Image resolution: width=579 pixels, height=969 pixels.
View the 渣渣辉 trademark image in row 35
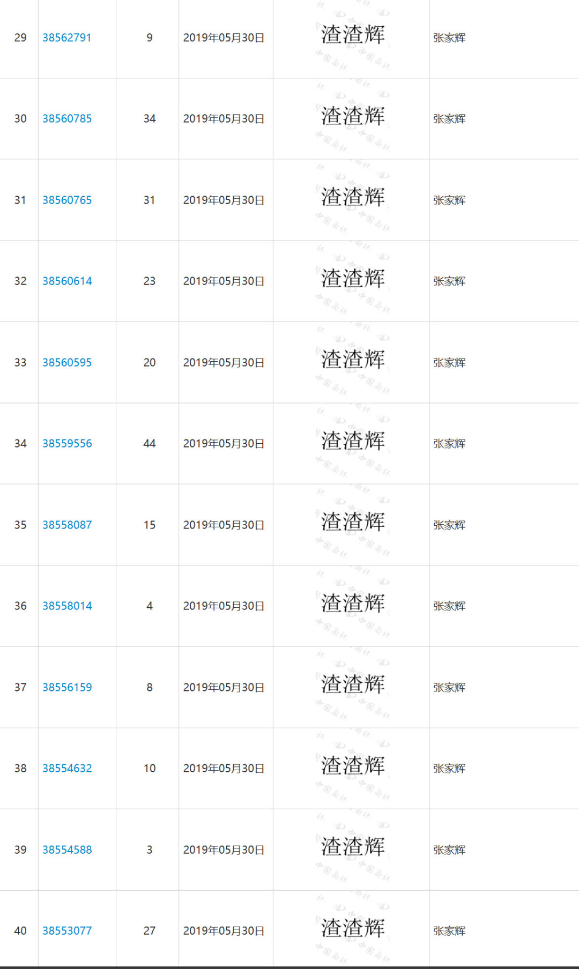(352, 523)
